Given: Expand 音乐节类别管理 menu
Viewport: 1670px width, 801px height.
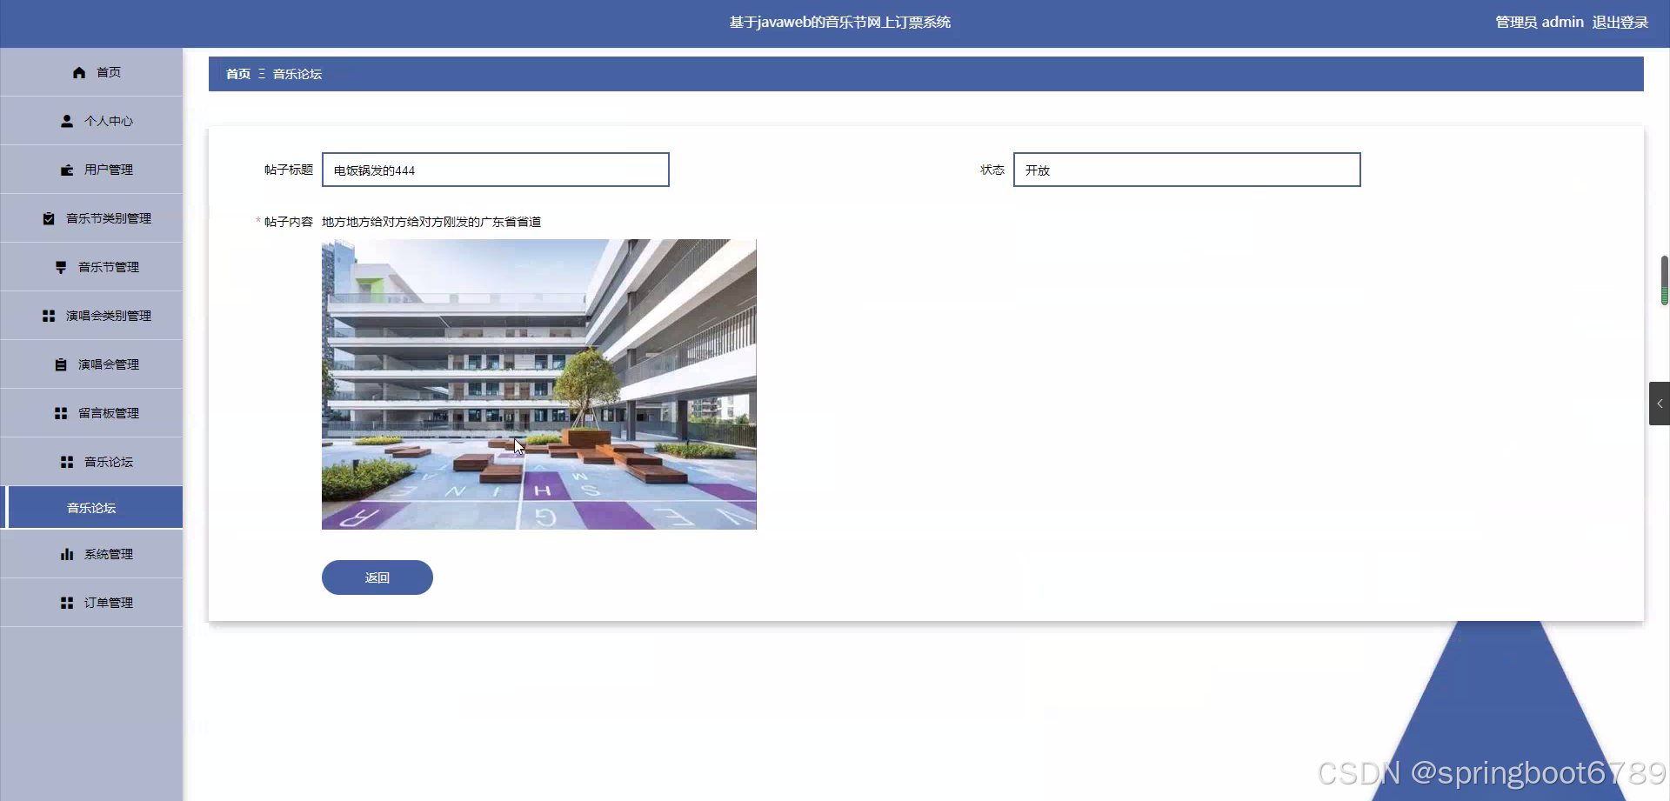Looking at the screenshot, I should pos(91,218).
